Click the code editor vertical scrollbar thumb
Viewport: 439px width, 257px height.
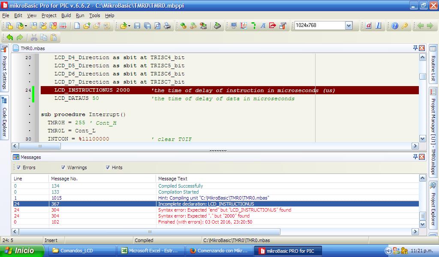tap(422, 76)
